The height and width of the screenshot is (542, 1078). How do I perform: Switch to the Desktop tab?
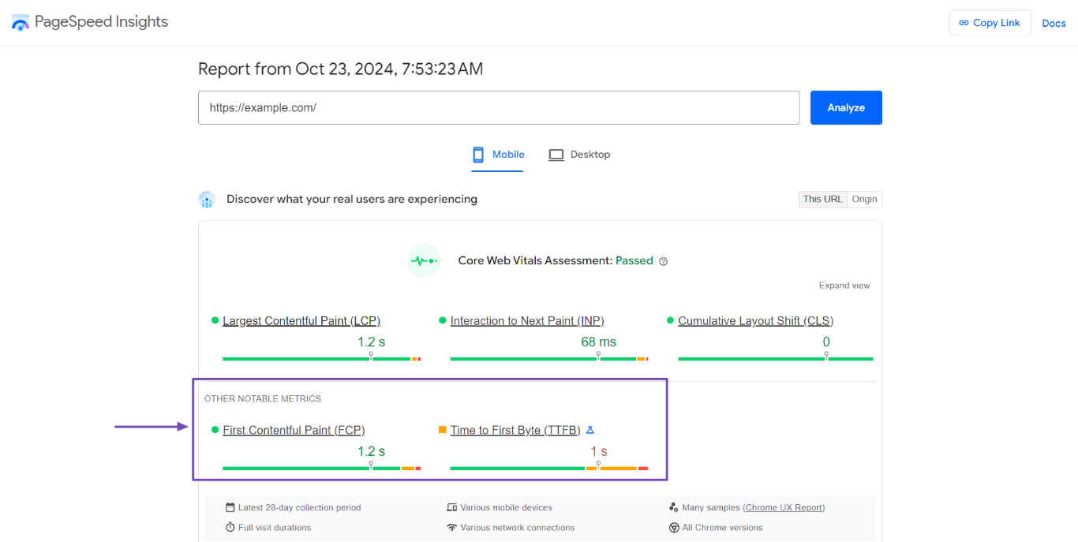[579, 154]
